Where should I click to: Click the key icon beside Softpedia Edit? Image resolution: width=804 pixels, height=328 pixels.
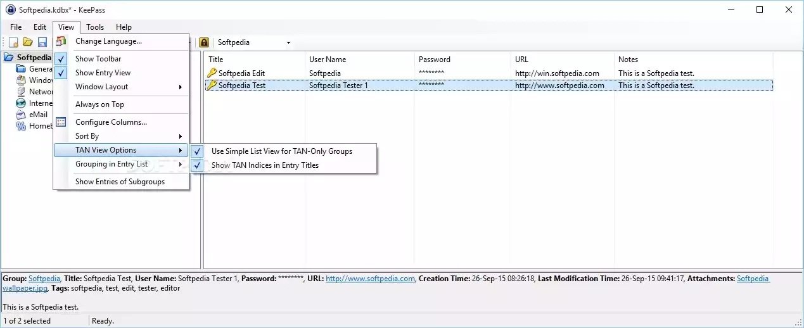click(212, 73)
